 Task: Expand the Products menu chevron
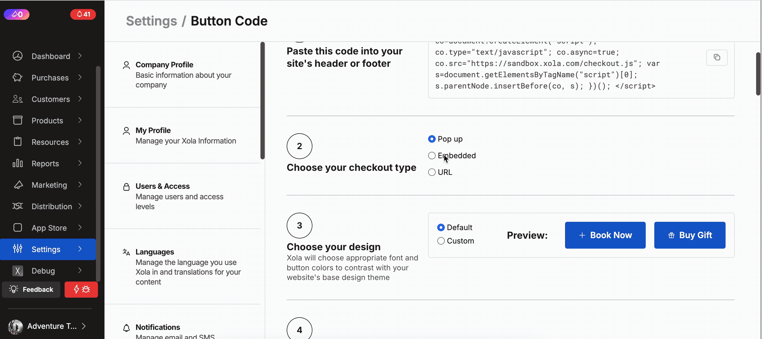(80, 120)
